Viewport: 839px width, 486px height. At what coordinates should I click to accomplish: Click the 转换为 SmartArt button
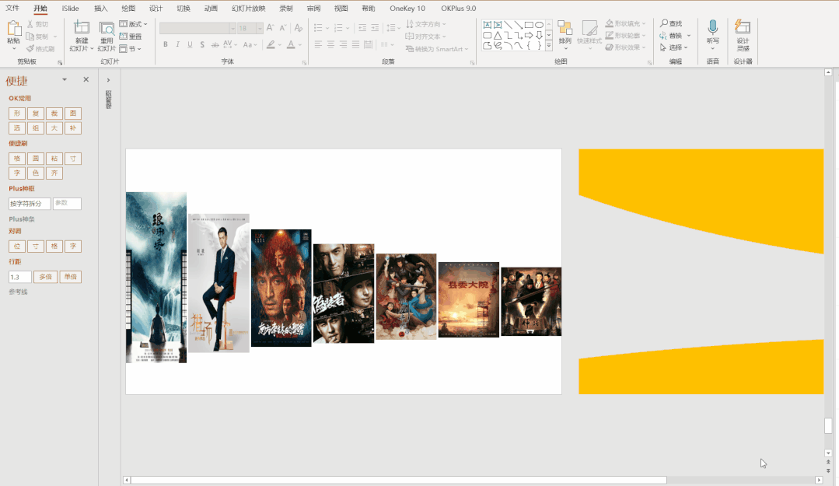coord(437,49)
